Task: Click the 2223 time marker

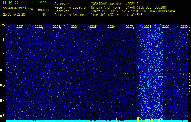Action: coord(56,27)
